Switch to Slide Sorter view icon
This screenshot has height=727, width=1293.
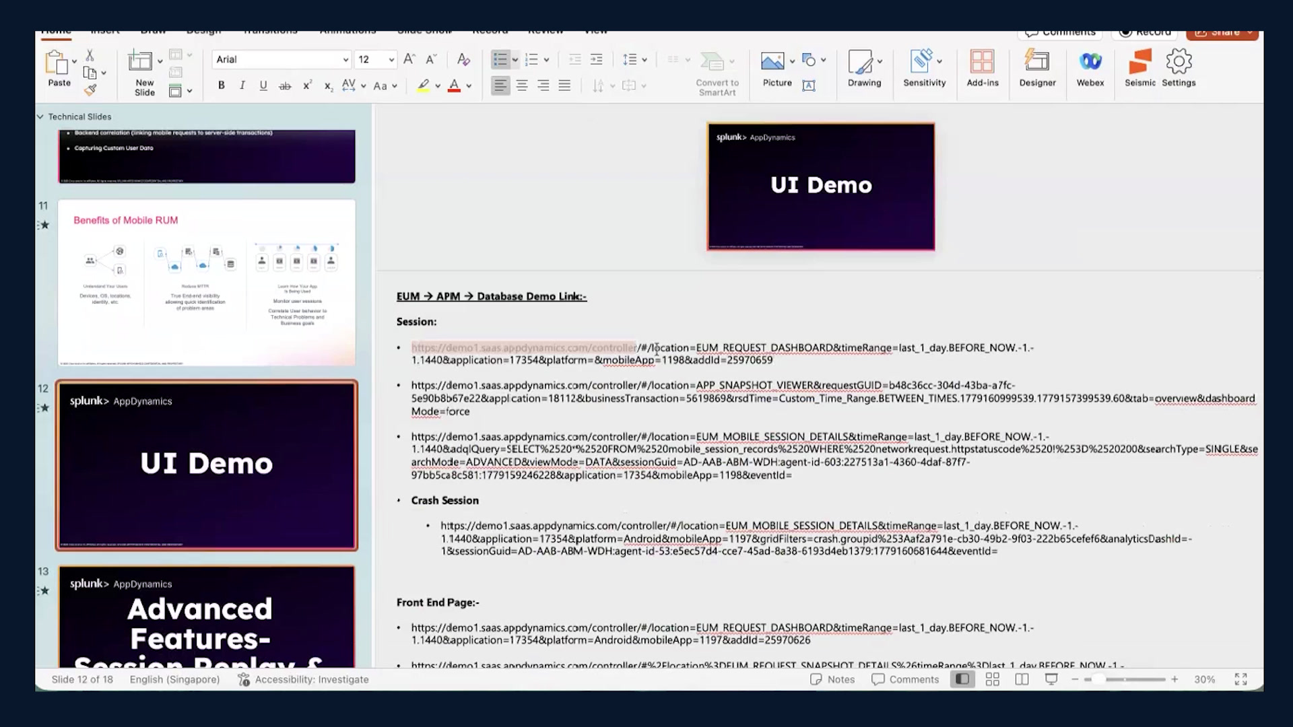992,679
